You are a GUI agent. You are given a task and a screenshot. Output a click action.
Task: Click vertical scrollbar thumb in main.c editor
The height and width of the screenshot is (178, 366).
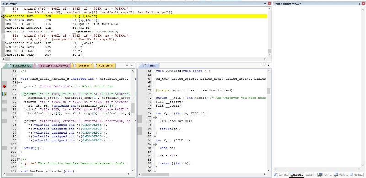(x=269, y=92)
